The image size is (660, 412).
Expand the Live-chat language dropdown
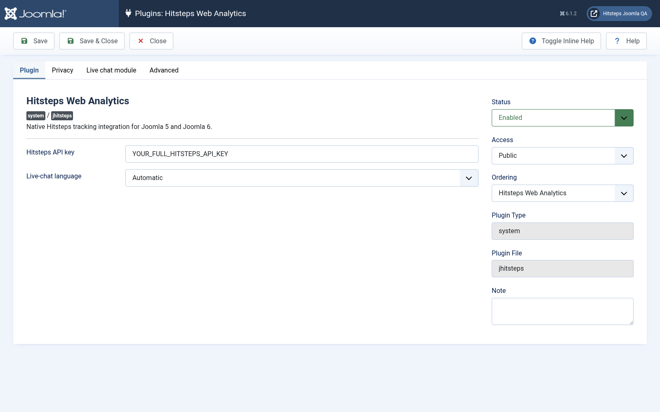302,178
